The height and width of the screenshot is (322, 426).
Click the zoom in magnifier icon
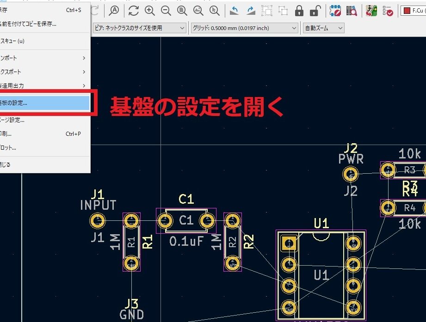[x=150, y=10]
